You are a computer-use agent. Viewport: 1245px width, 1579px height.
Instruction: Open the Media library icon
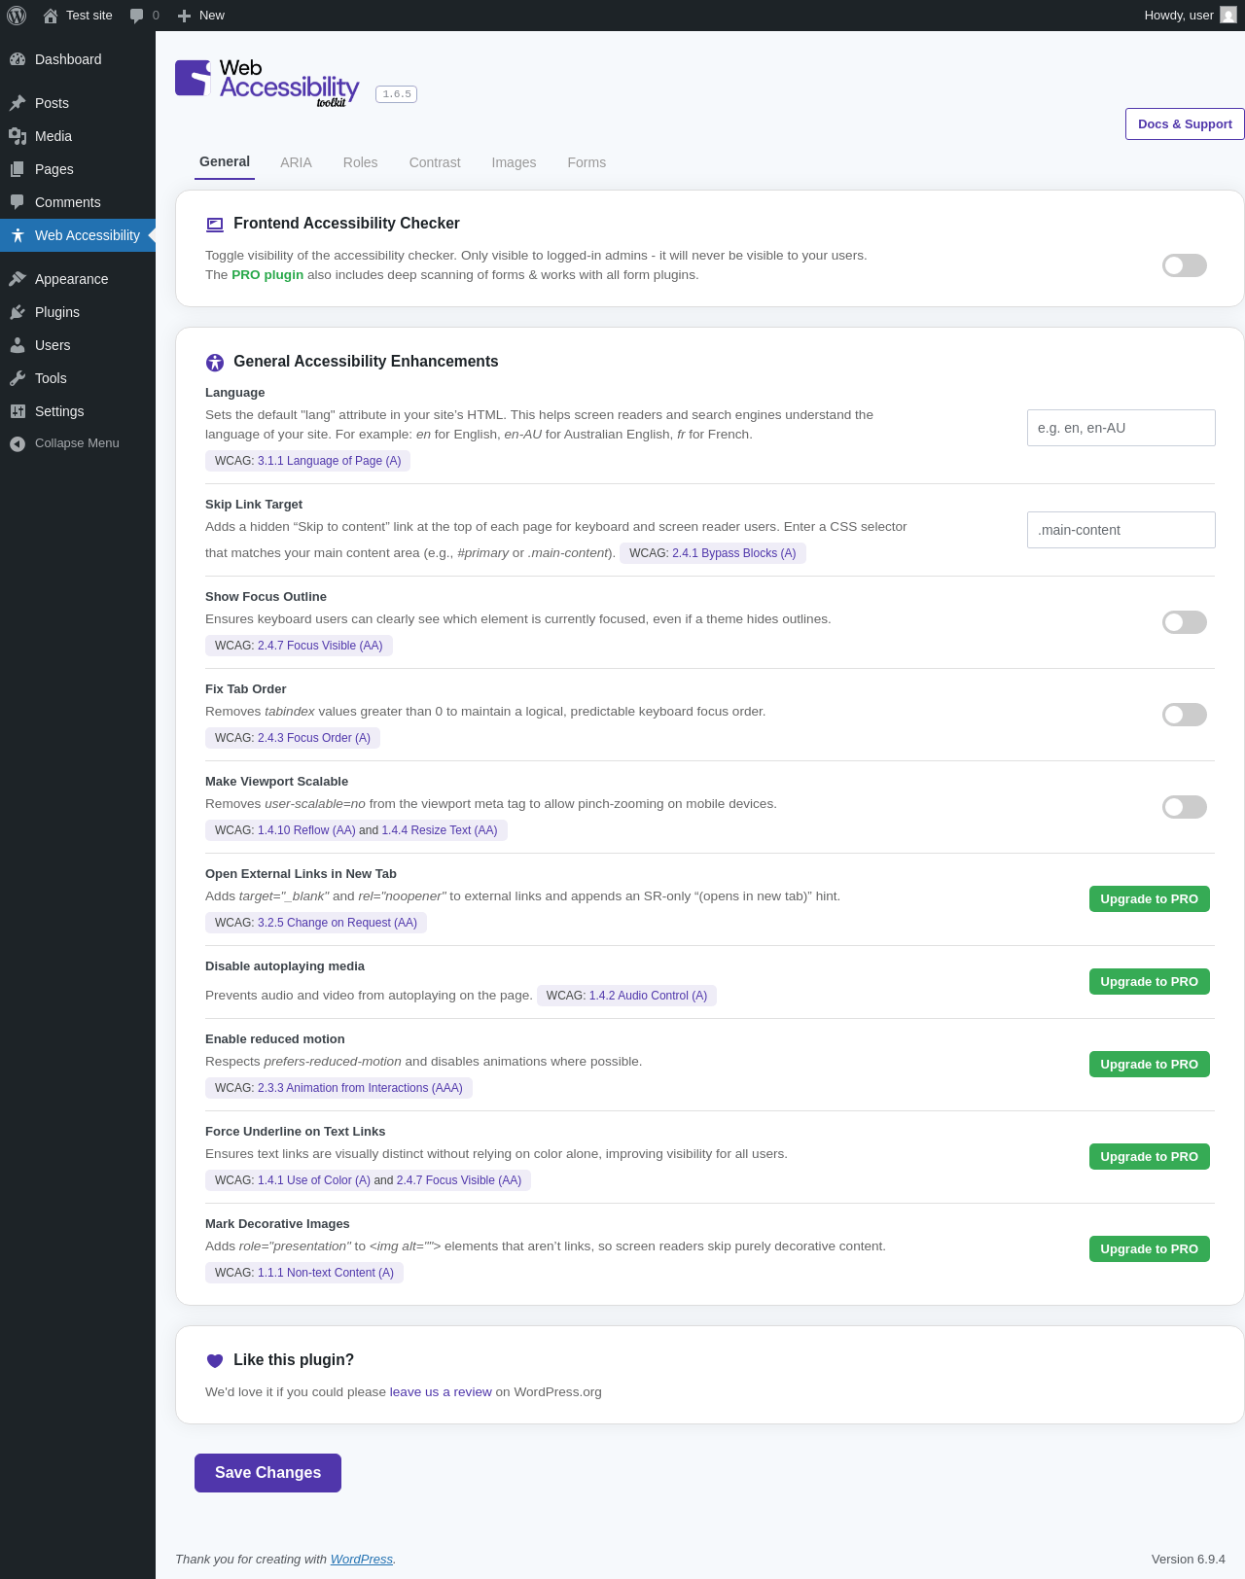18,136
